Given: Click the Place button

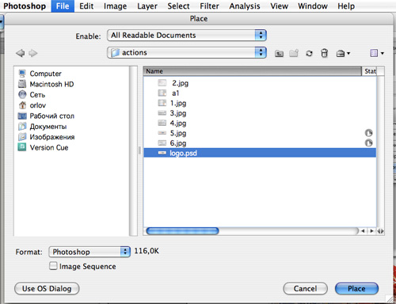Looking at the screenshot, I should (356, 288).
